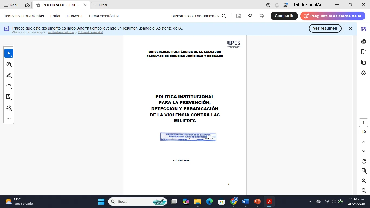Go to the Acrobat Home view

click(x=27, y=5)
